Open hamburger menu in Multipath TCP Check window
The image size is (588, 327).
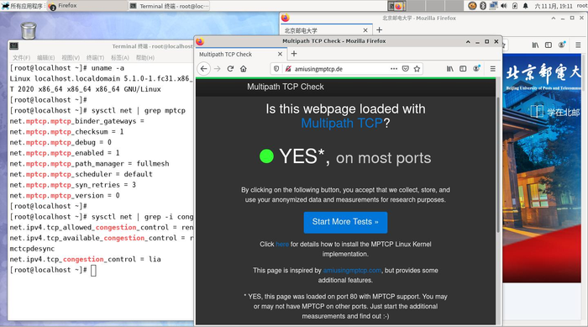tap(493, 69)
